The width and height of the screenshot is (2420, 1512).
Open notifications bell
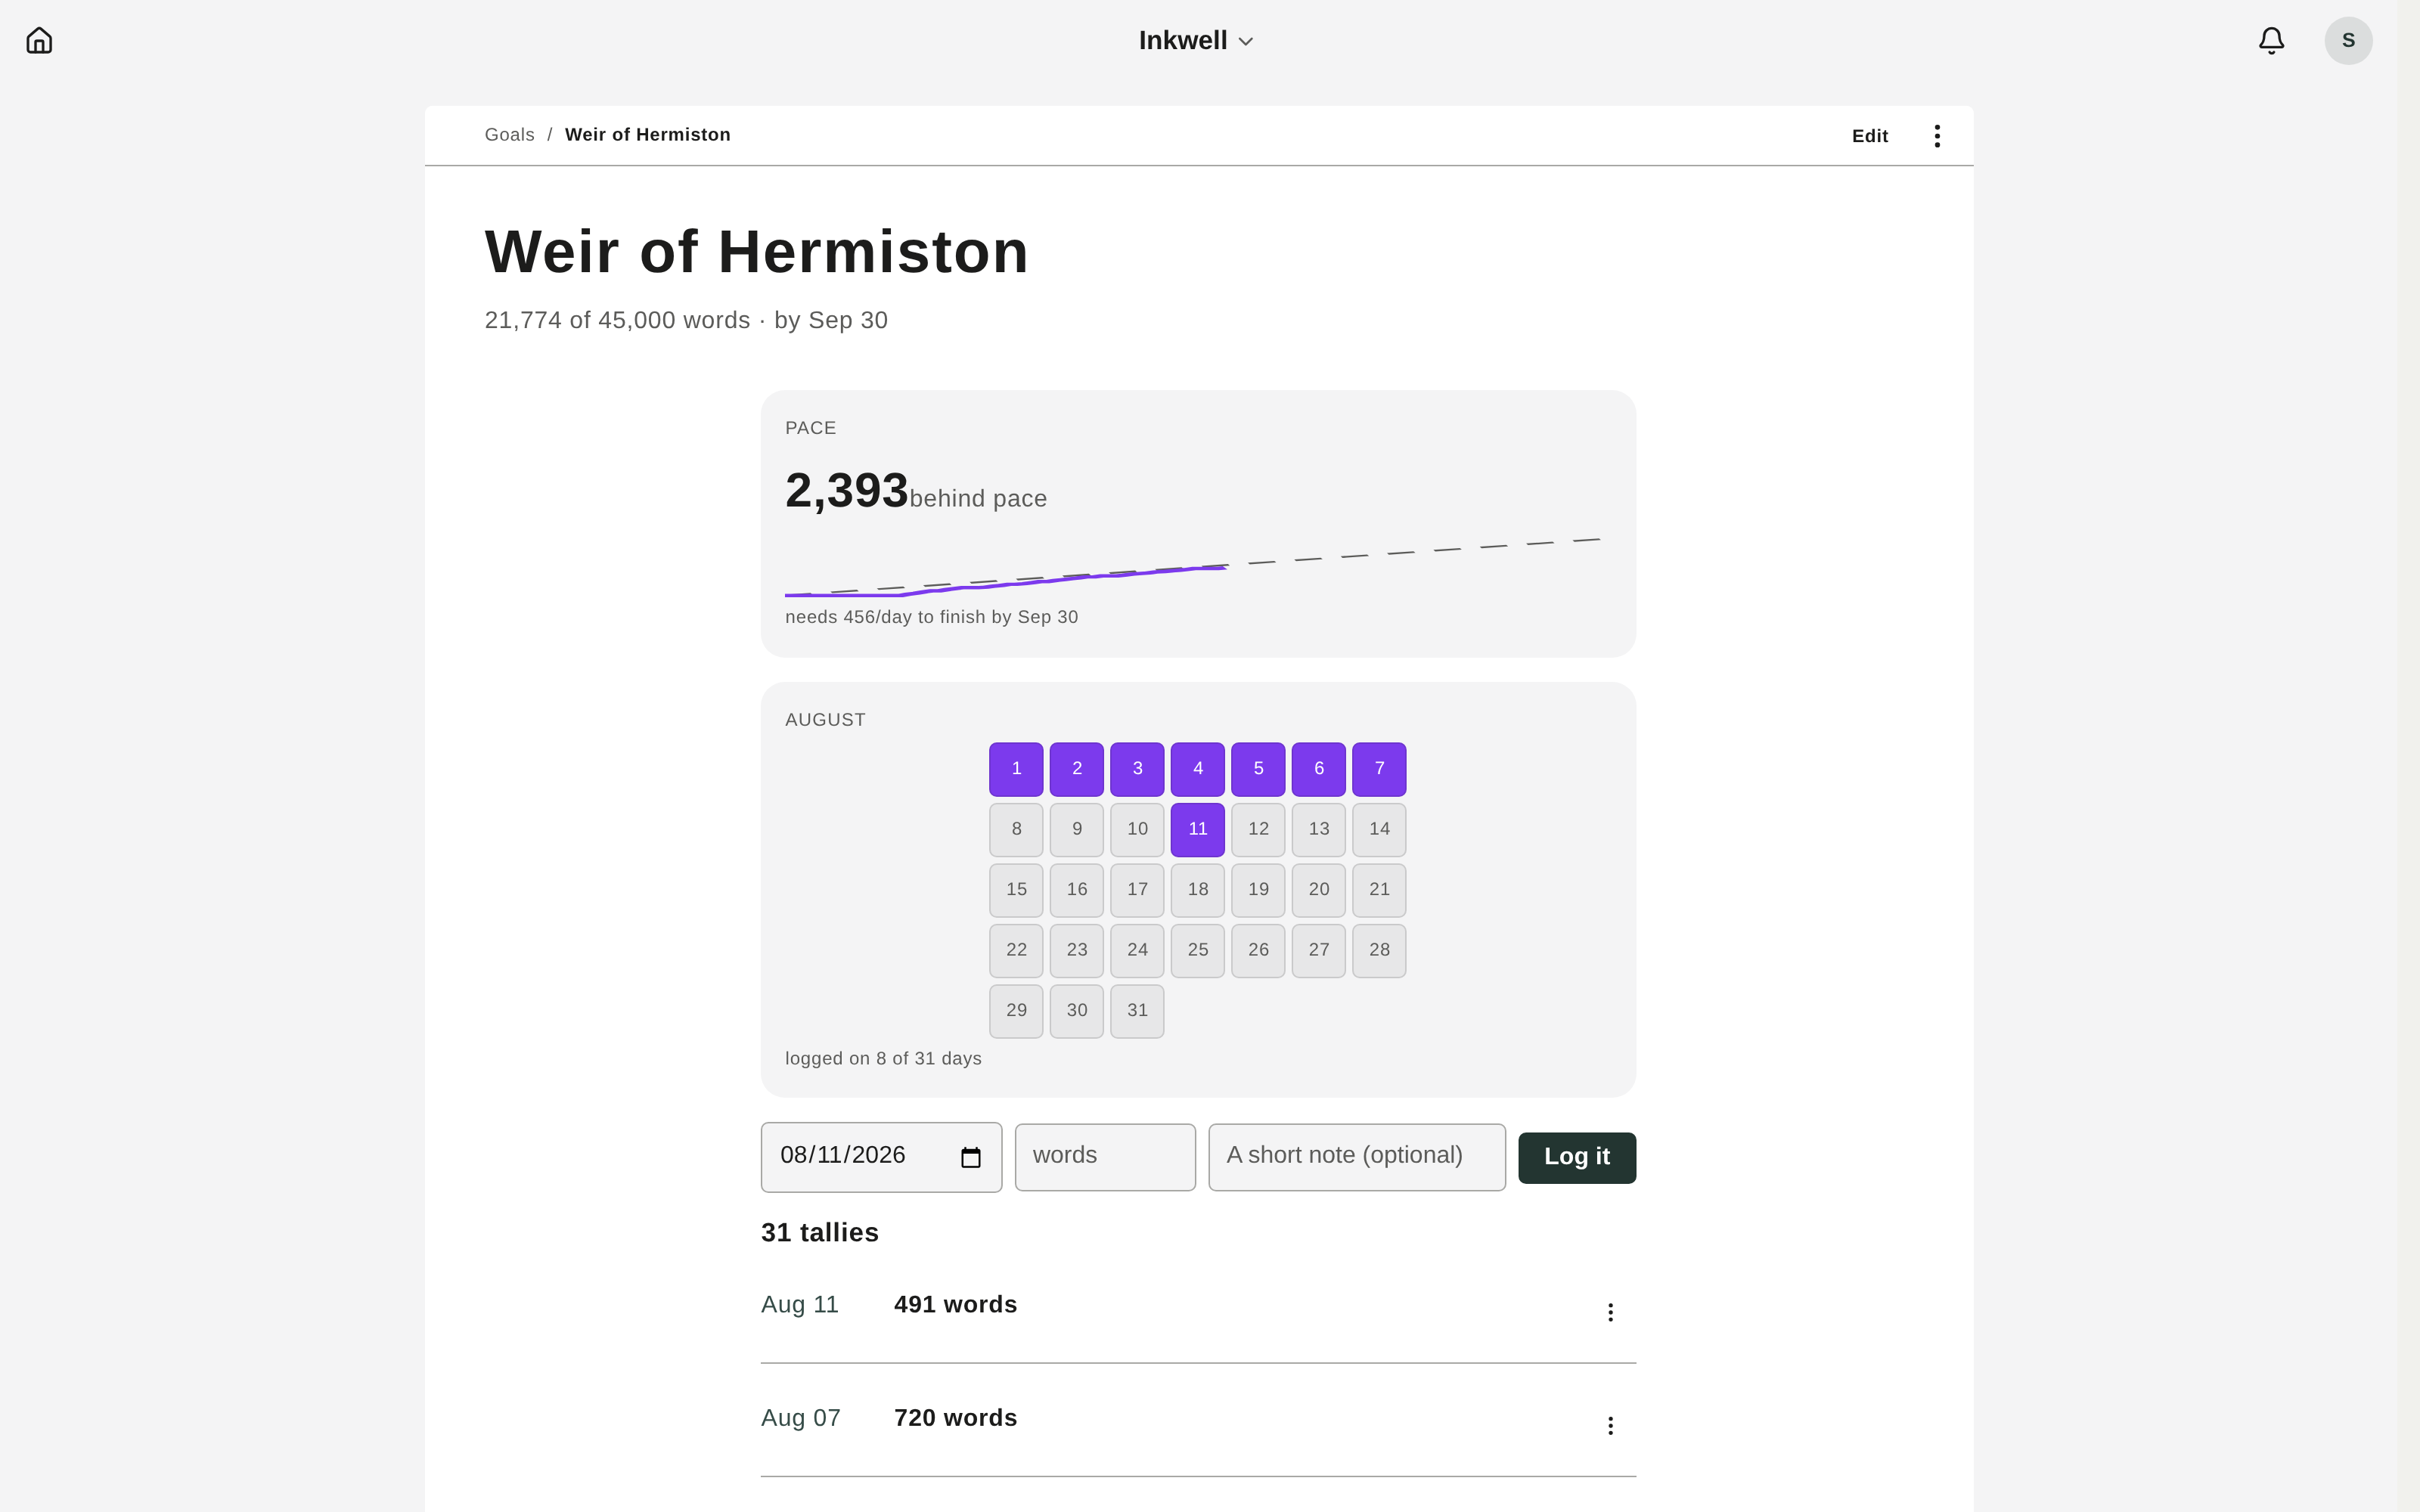point(2271,41)
